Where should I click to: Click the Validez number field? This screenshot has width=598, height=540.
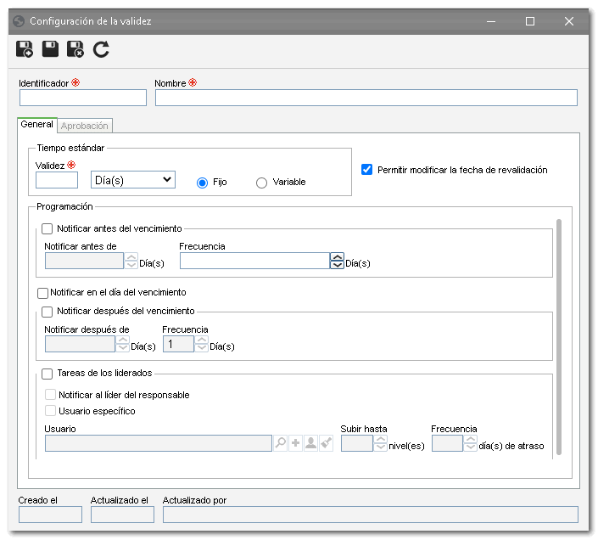pos(57,180)
